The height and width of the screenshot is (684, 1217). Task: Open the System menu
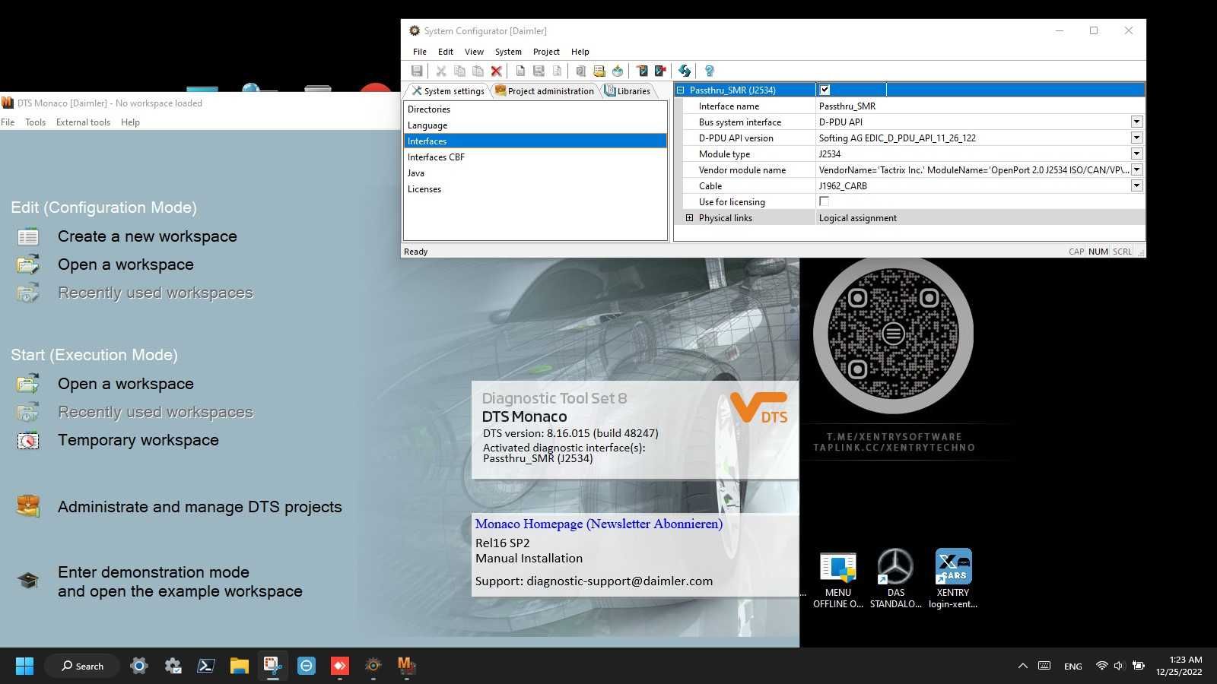pyautogui.click(x=508, y=52)
